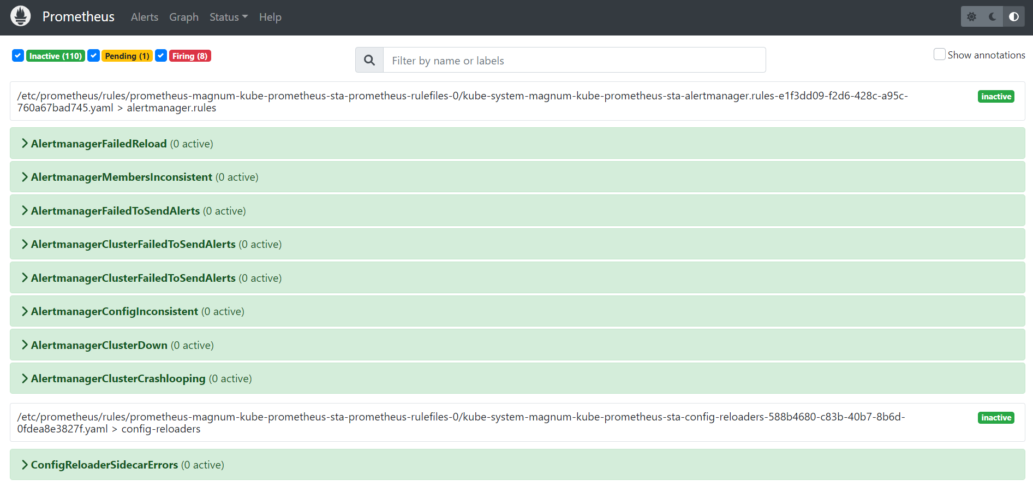Expand AlertmanagerFailedToSendAlerts rule

tap(517, 211)
